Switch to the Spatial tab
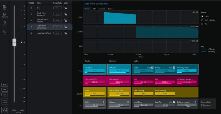The image size is (221, 114). pos(102,9)
